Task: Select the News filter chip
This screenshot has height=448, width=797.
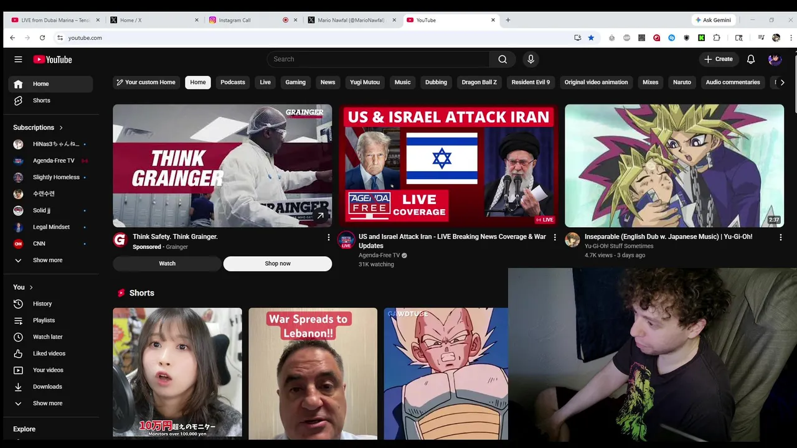Action: click(x=328, y=82)
